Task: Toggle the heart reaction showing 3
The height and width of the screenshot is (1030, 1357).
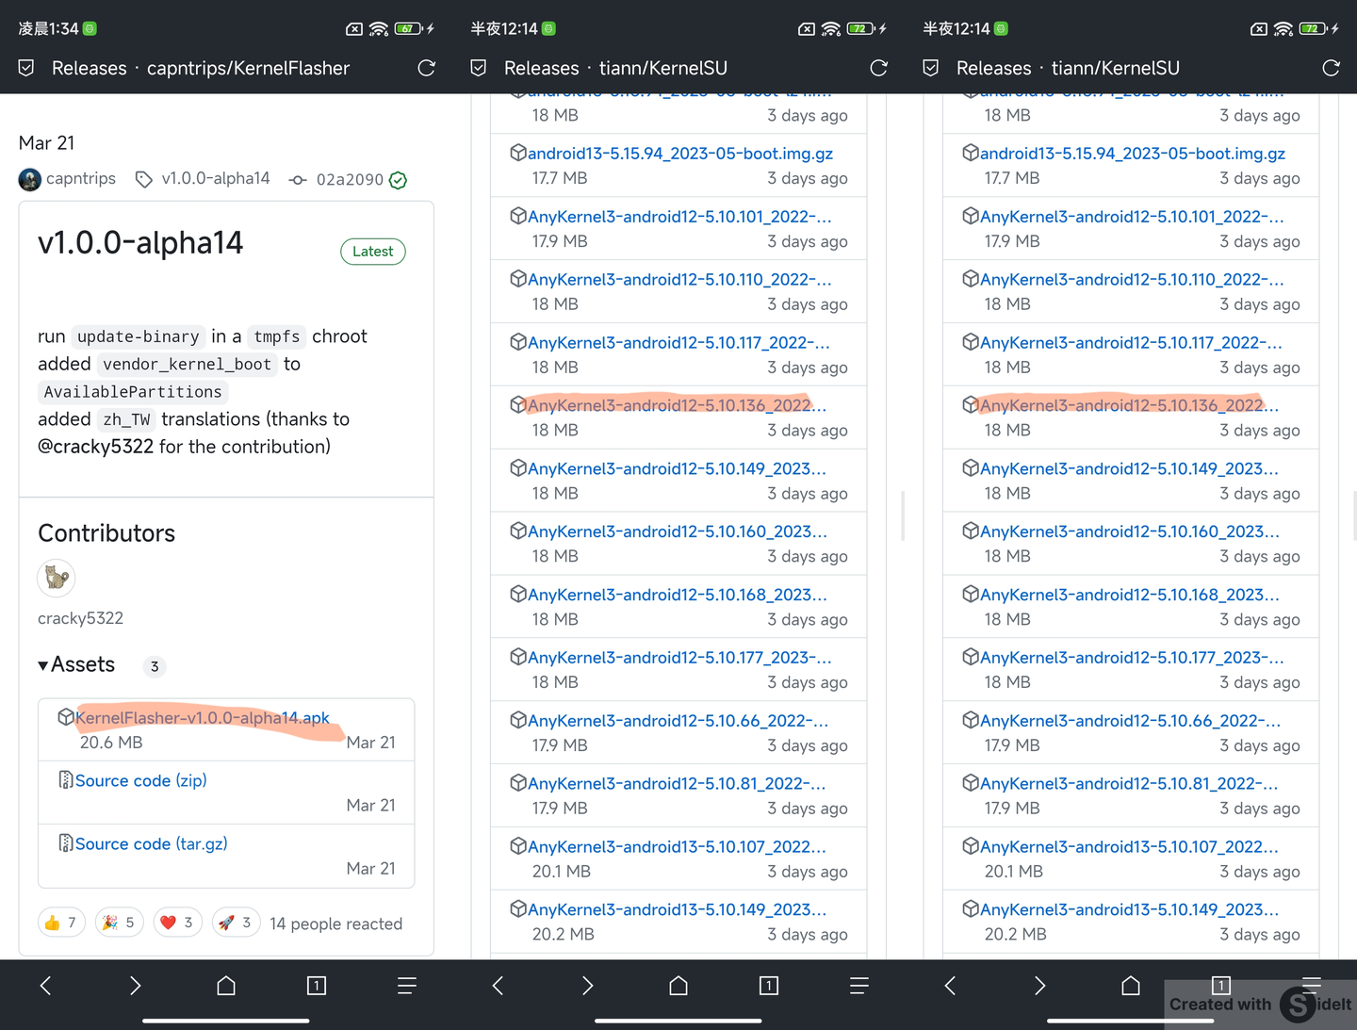Action: pyautogui.click(x=177, y=922)
